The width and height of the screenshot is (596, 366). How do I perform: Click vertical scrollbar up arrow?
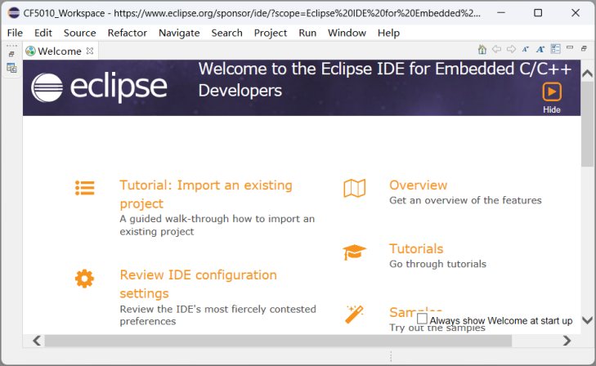[587, 73]
